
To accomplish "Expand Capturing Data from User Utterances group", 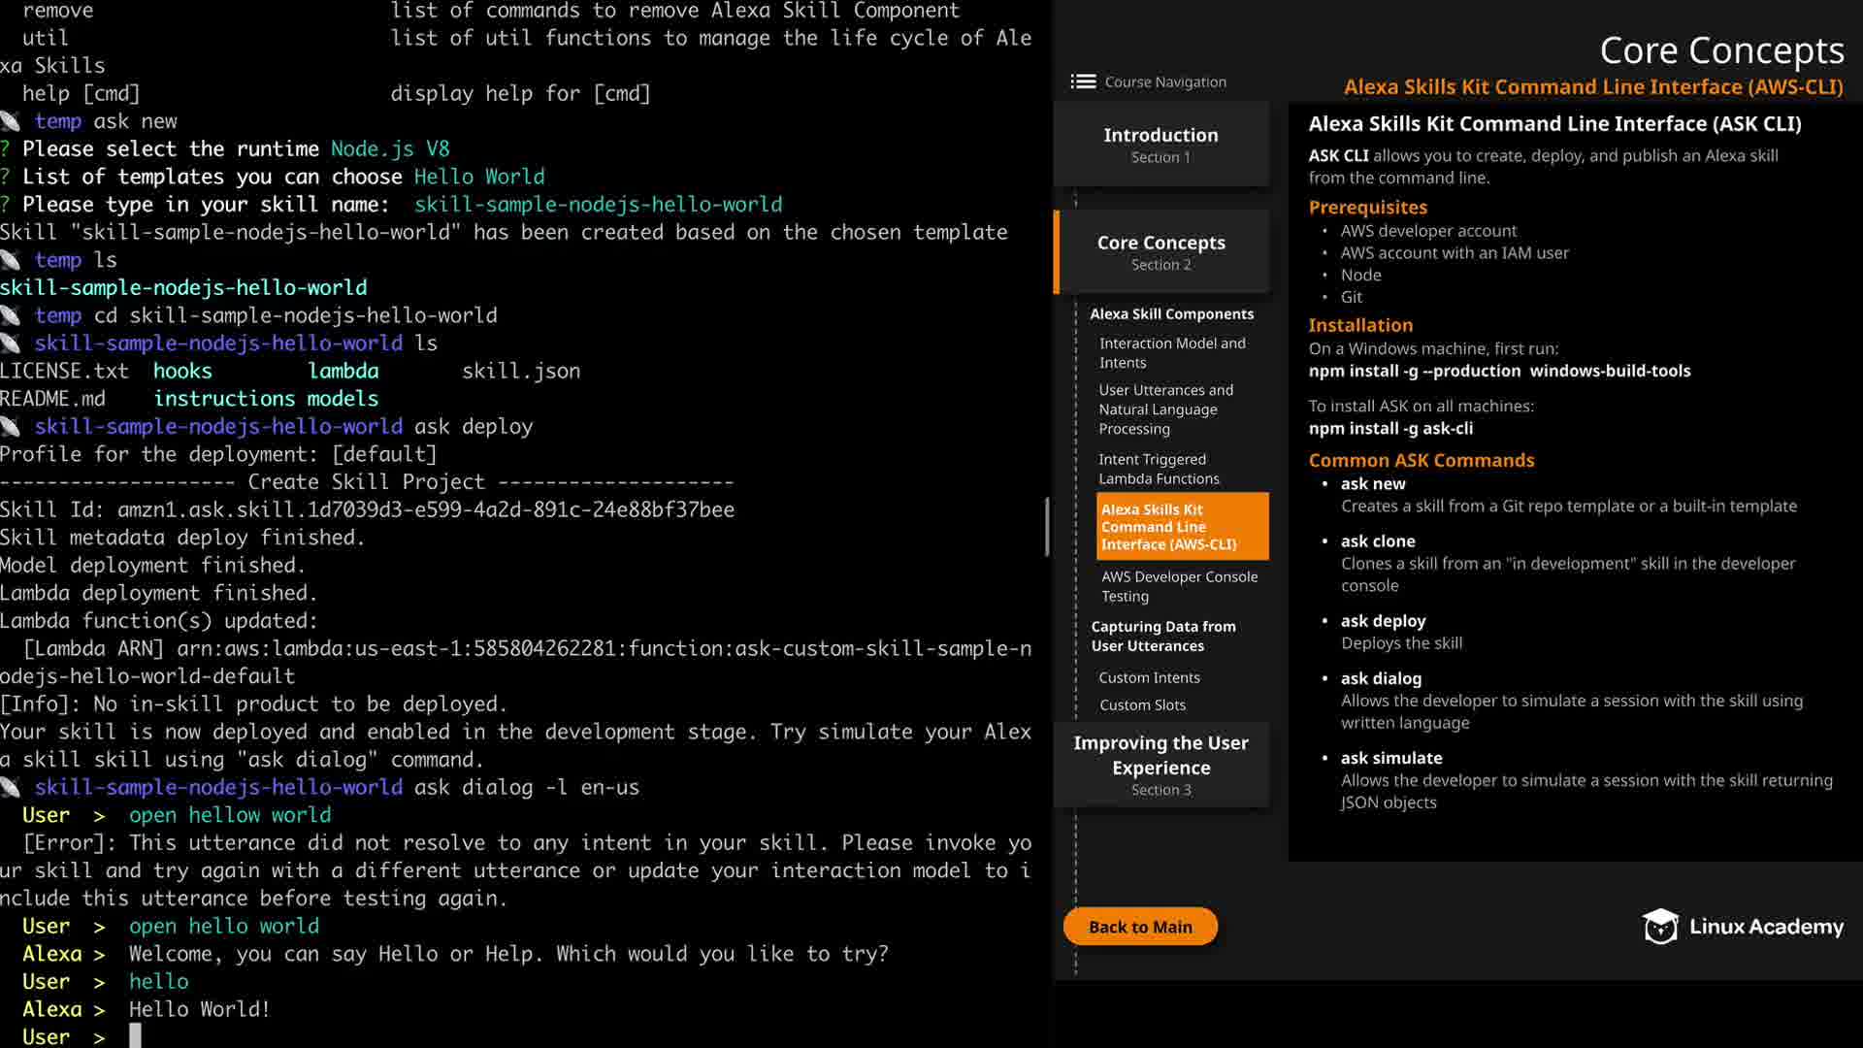I will [x=1162, y=637].
